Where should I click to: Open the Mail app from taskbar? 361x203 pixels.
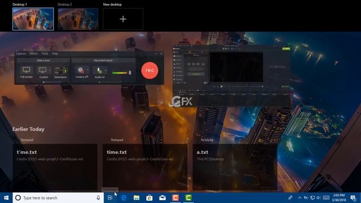click(x=162, y=198)
